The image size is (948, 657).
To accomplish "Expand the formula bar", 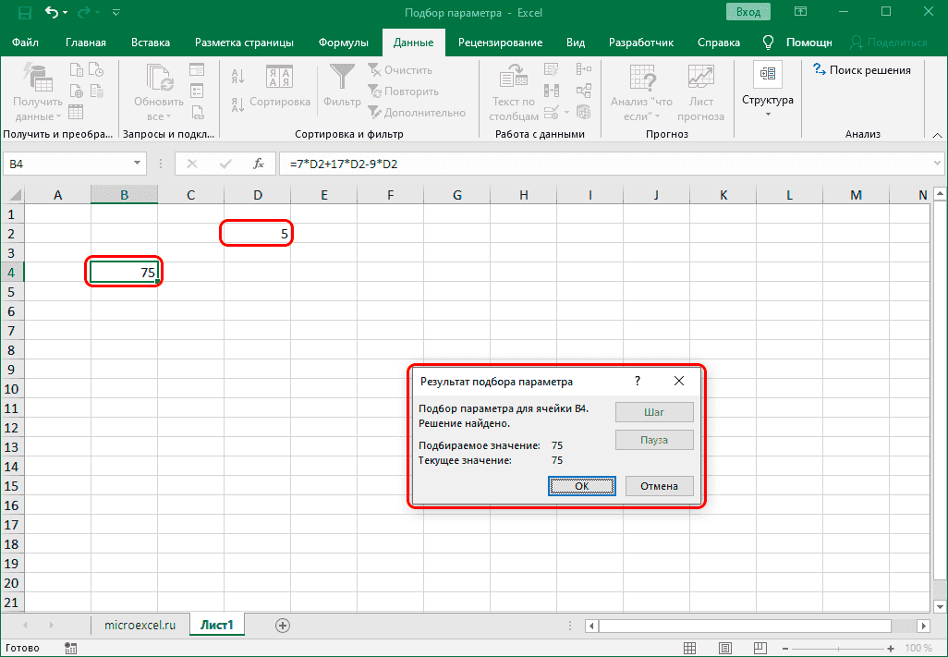I will 936,164.
